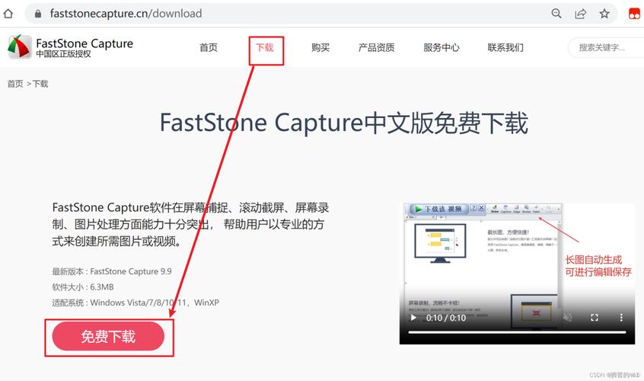Click the 中国区正版授权 tagline

pyautogui.click(x=63, y=54)
